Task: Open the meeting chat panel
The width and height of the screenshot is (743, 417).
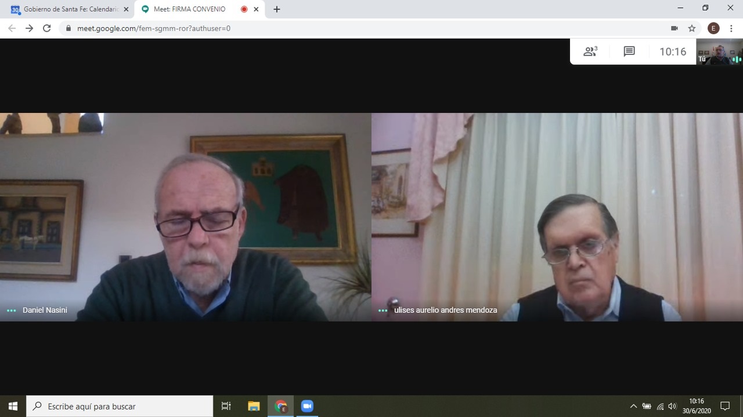Action: (x=629, y=52)
